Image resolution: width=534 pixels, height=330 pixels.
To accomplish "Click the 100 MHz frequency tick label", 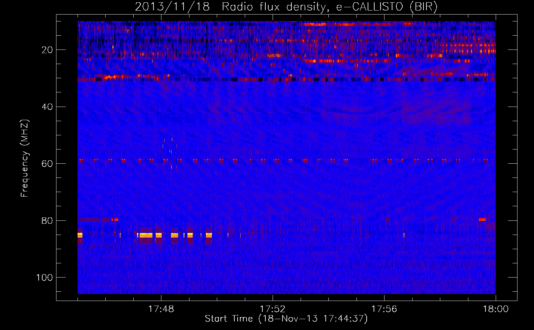I will click(x=45, y=278).
